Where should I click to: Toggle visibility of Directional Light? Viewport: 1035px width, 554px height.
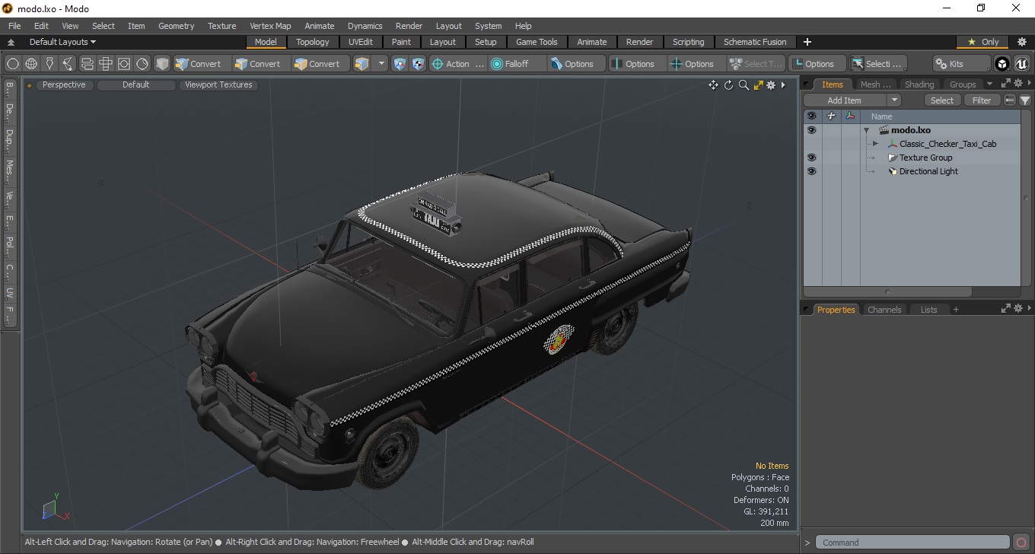[x=811, y=171]
